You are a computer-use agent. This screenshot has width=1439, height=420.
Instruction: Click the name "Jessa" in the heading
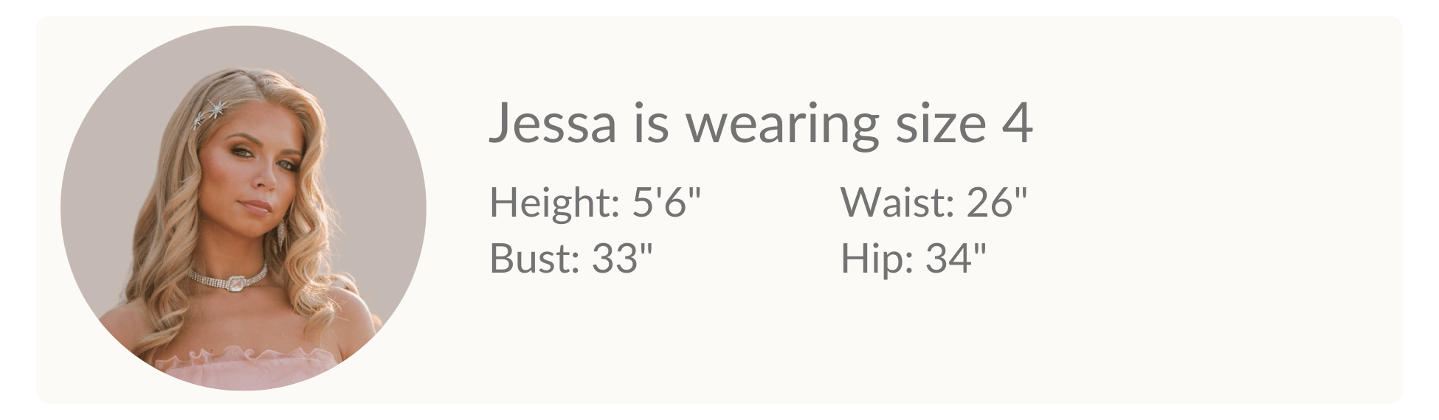[553, 123]
